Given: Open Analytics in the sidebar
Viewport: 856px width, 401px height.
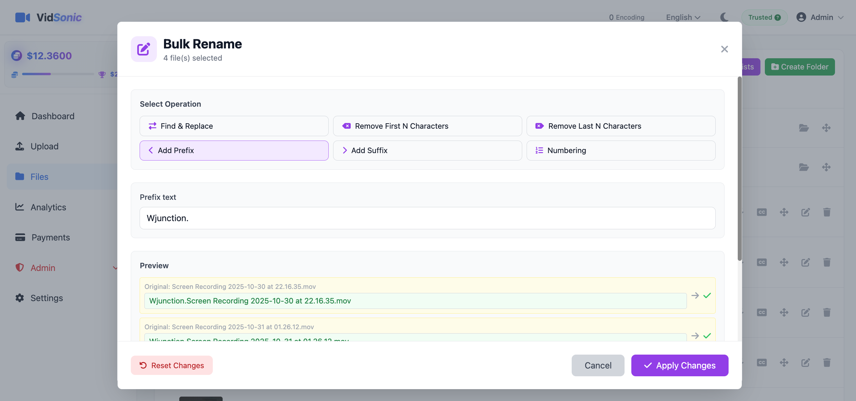Looking at the screenshot, I should (x=48, y=207).
